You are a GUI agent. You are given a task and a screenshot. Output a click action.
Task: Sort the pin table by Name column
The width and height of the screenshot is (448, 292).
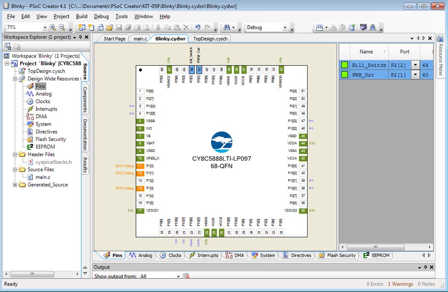click(x=369, y=52)
